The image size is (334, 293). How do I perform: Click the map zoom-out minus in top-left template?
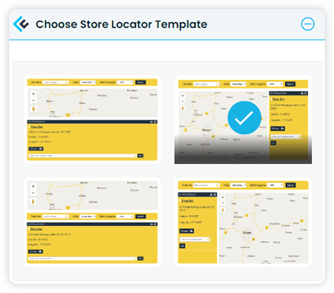pyautogui.click(x=34, y=101)
